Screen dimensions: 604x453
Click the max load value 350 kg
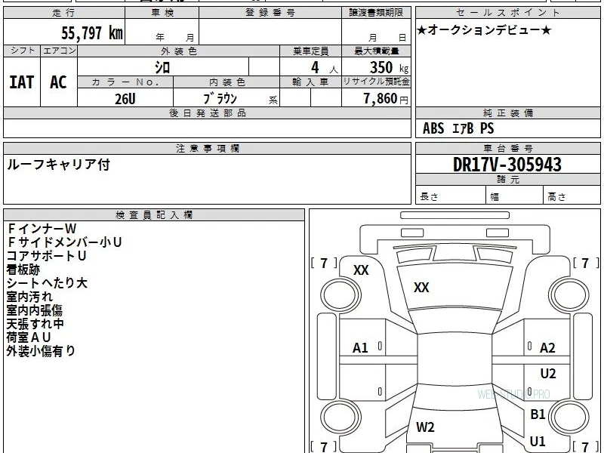click(389, 68)
